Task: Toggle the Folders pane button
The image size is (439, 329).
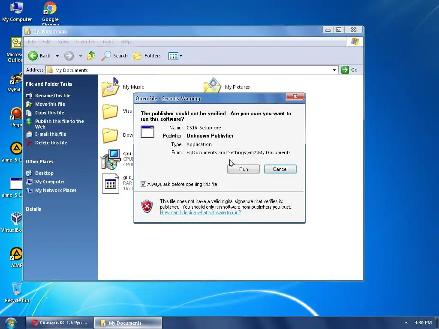Action: coord(147,56)
